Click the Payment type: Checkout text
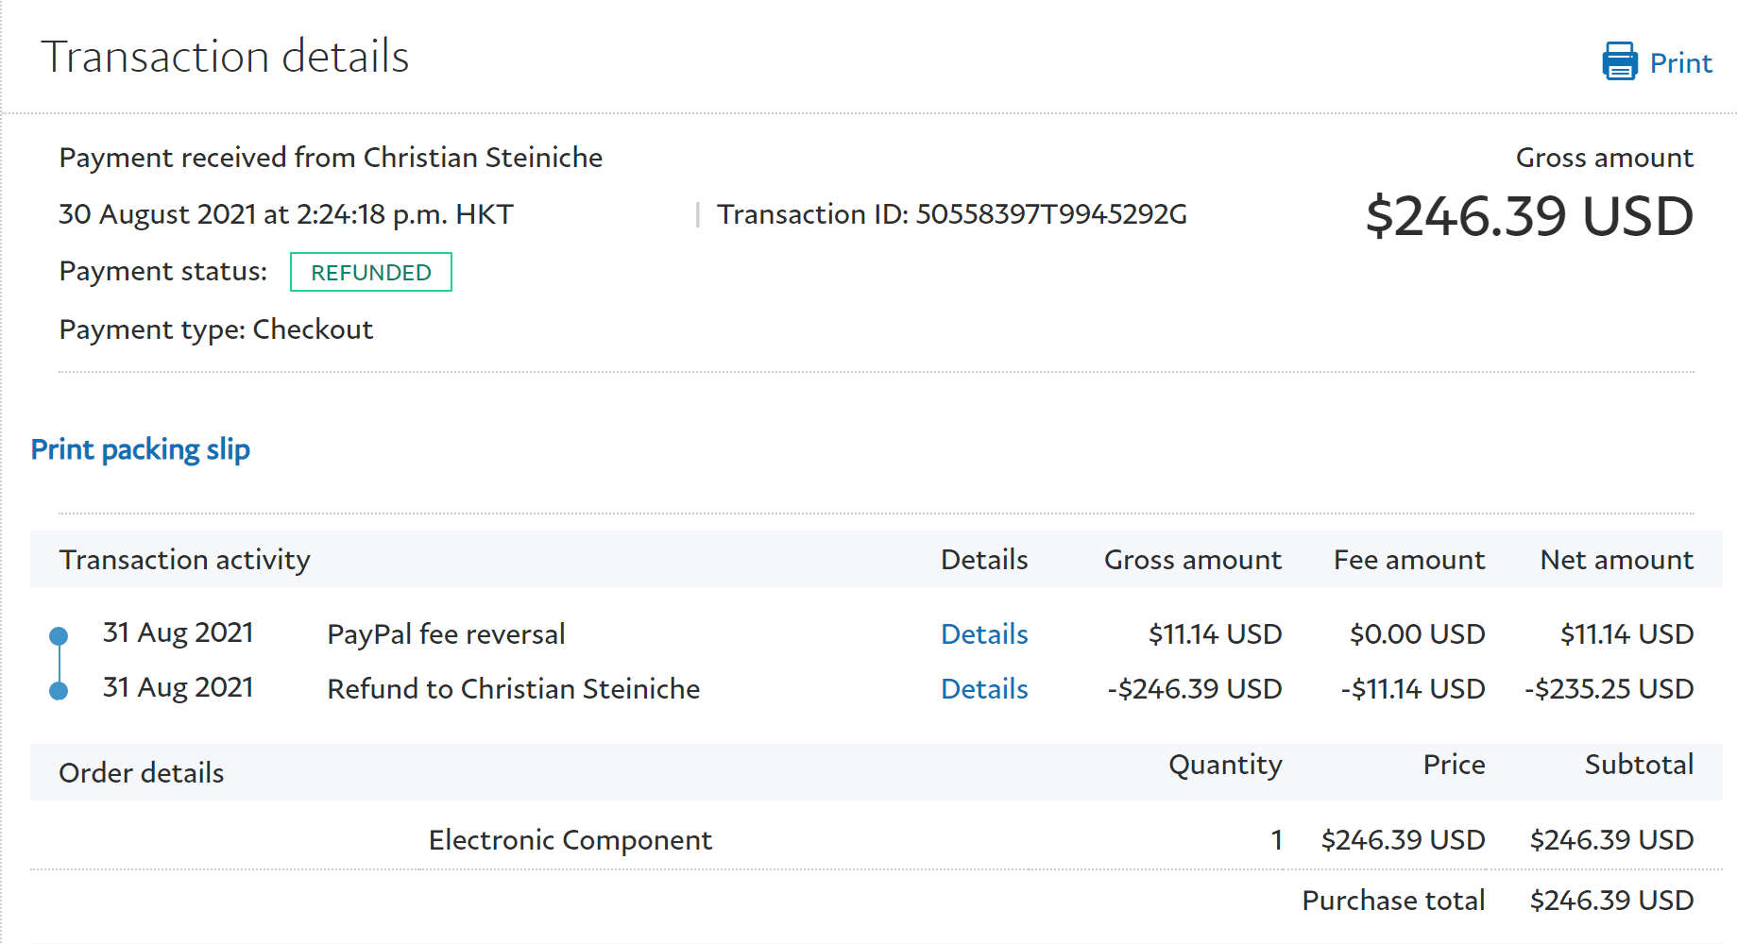The width and height of the screenshot is (1737, 944). 216,329
